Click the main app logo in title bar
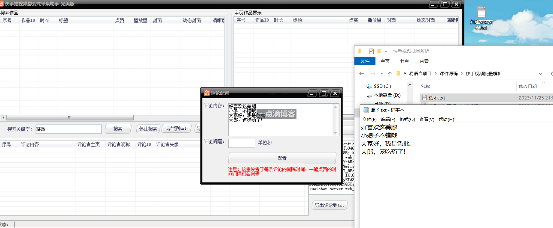 (2, 4)
